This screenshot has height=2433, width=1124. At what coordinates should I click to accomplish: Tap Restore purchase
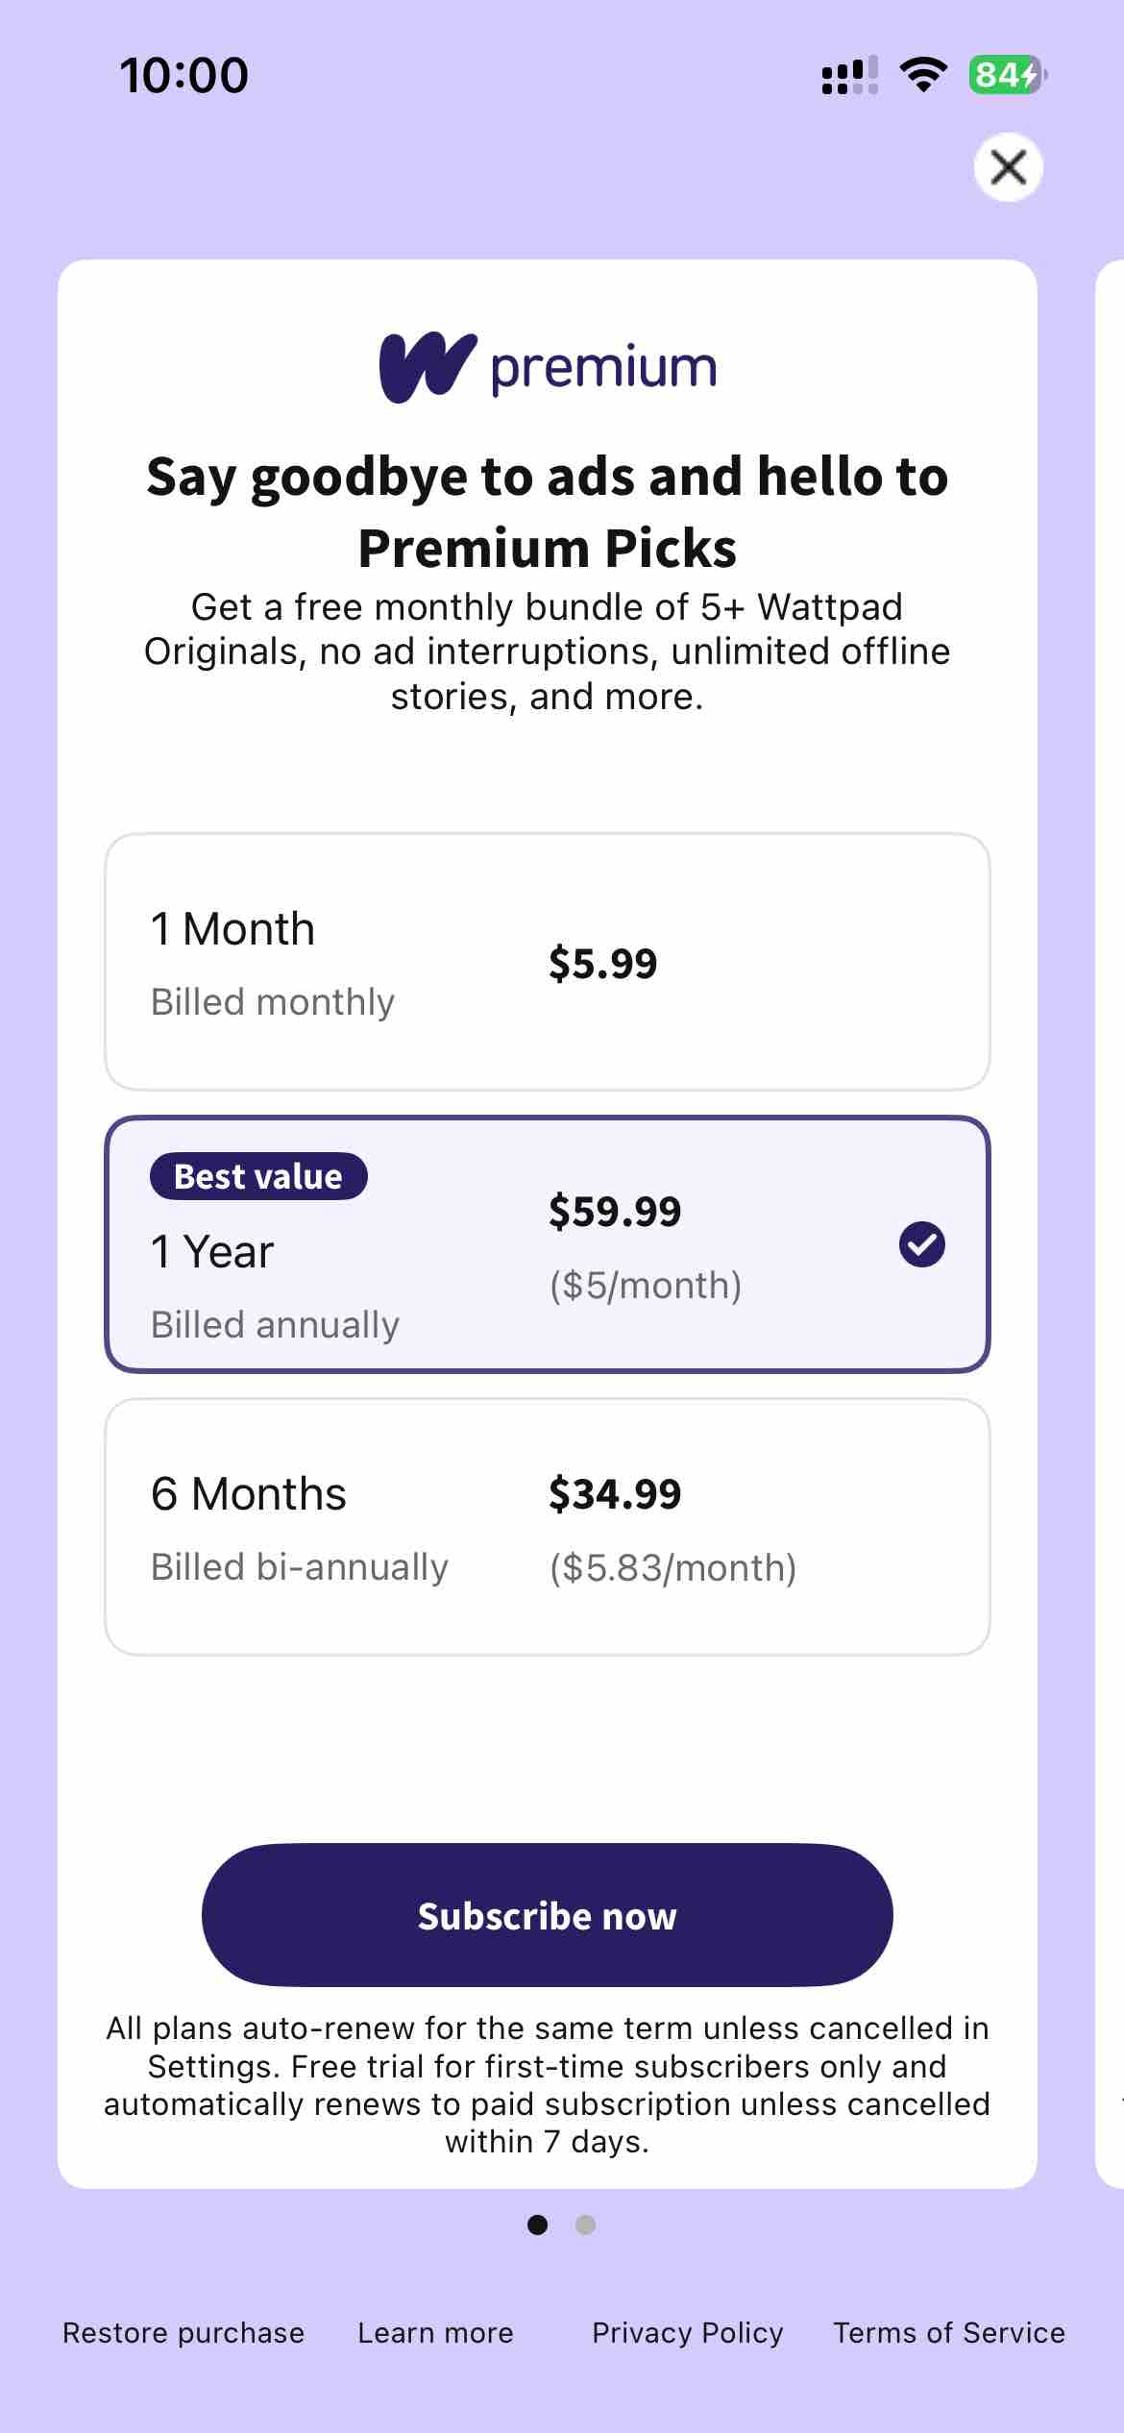183,2332
